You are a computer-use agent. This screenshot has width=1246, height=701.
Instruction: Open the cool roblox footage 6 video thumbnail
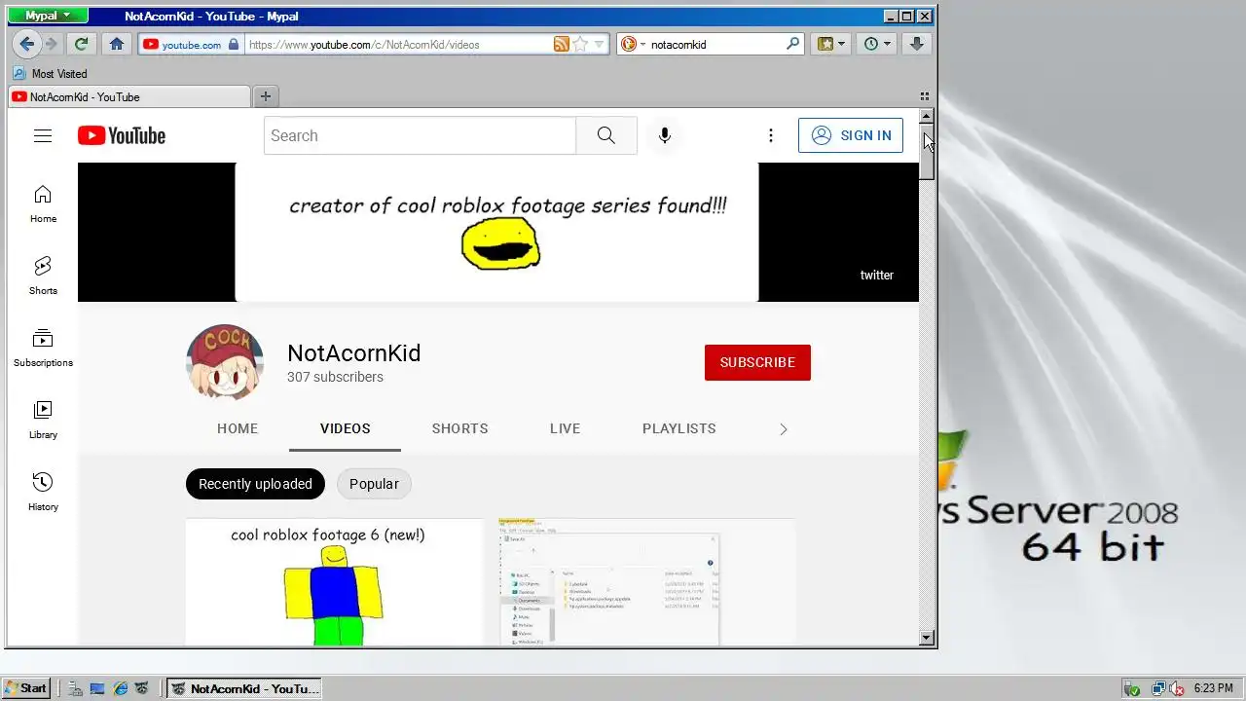click(334, 582)
